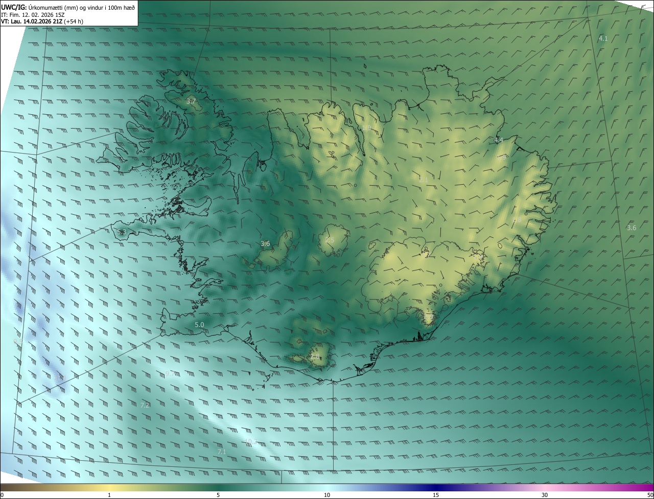Click the 0 tick on the color scale
654x499 pixels.
pos(2,495)
